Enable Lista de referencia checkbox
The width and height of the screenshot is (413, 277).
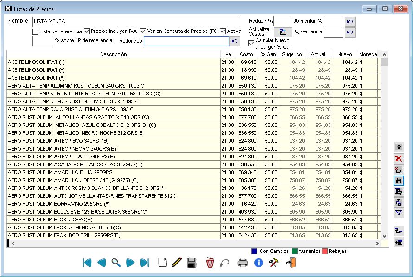click(x=36, y=31)
